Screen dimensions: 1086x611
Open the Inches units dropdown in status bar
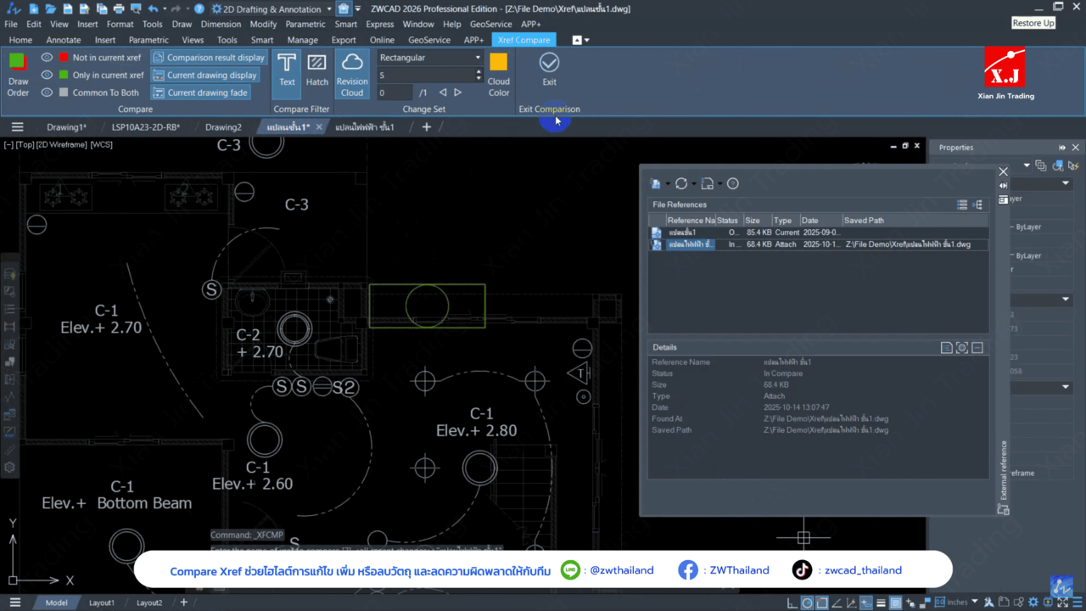click(974, 603)
